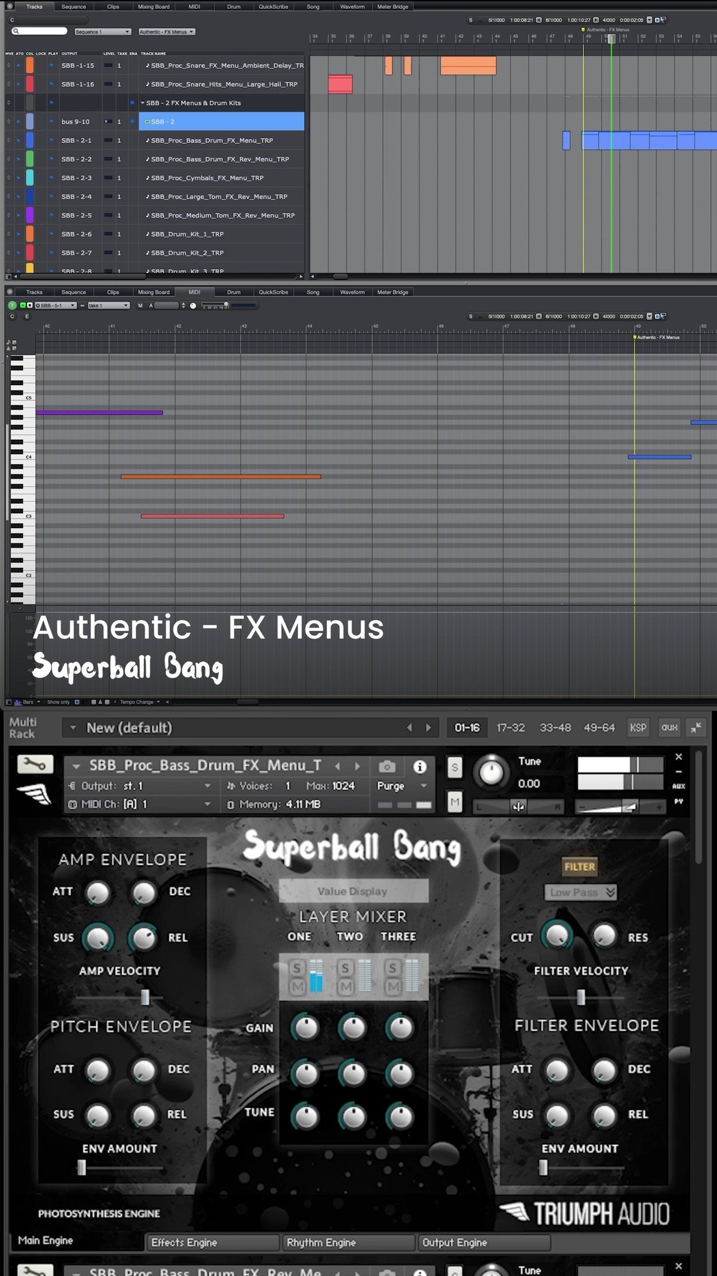Toggle play-enable for SBB_Proc_Cymbals_FX_Menu_TRP track
Screen dimensions: 717x1276
click(51, 178)
